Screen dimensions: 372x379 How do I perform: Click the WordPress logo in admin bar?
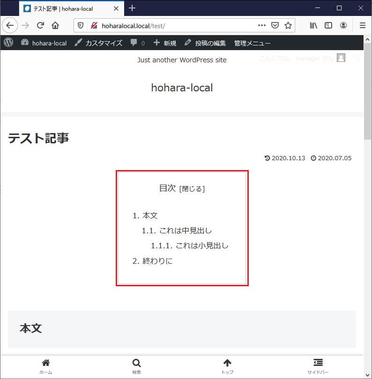click(x=8, y=43)
